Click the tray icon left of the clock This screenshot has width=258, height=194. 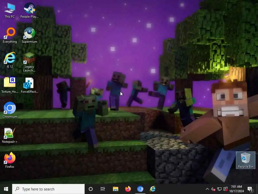225,189
